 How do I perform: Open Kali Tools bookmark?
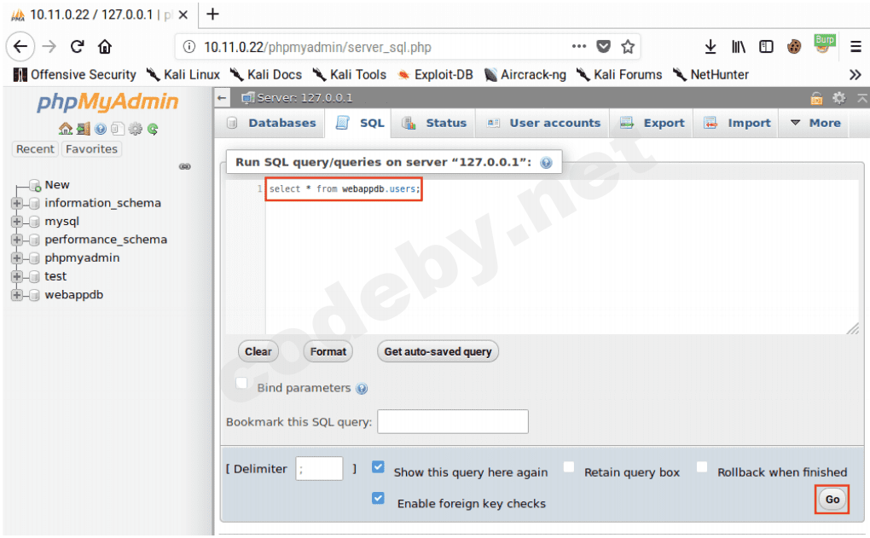(x=349, y=74)
